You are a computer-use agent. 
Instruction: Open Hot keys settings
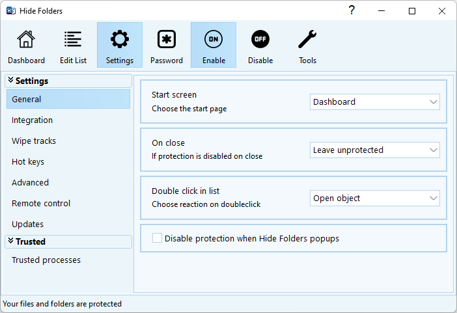coord(68,162)
